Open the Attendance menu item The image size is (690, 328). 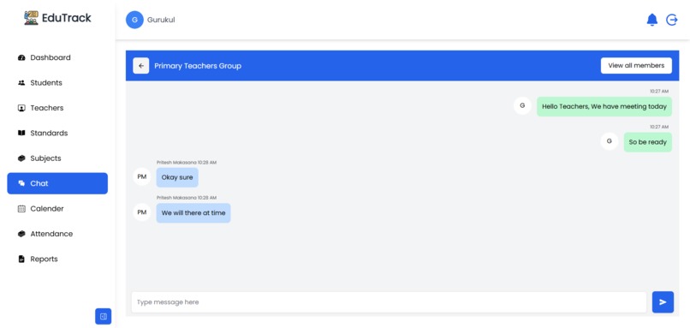pos(57,234)
